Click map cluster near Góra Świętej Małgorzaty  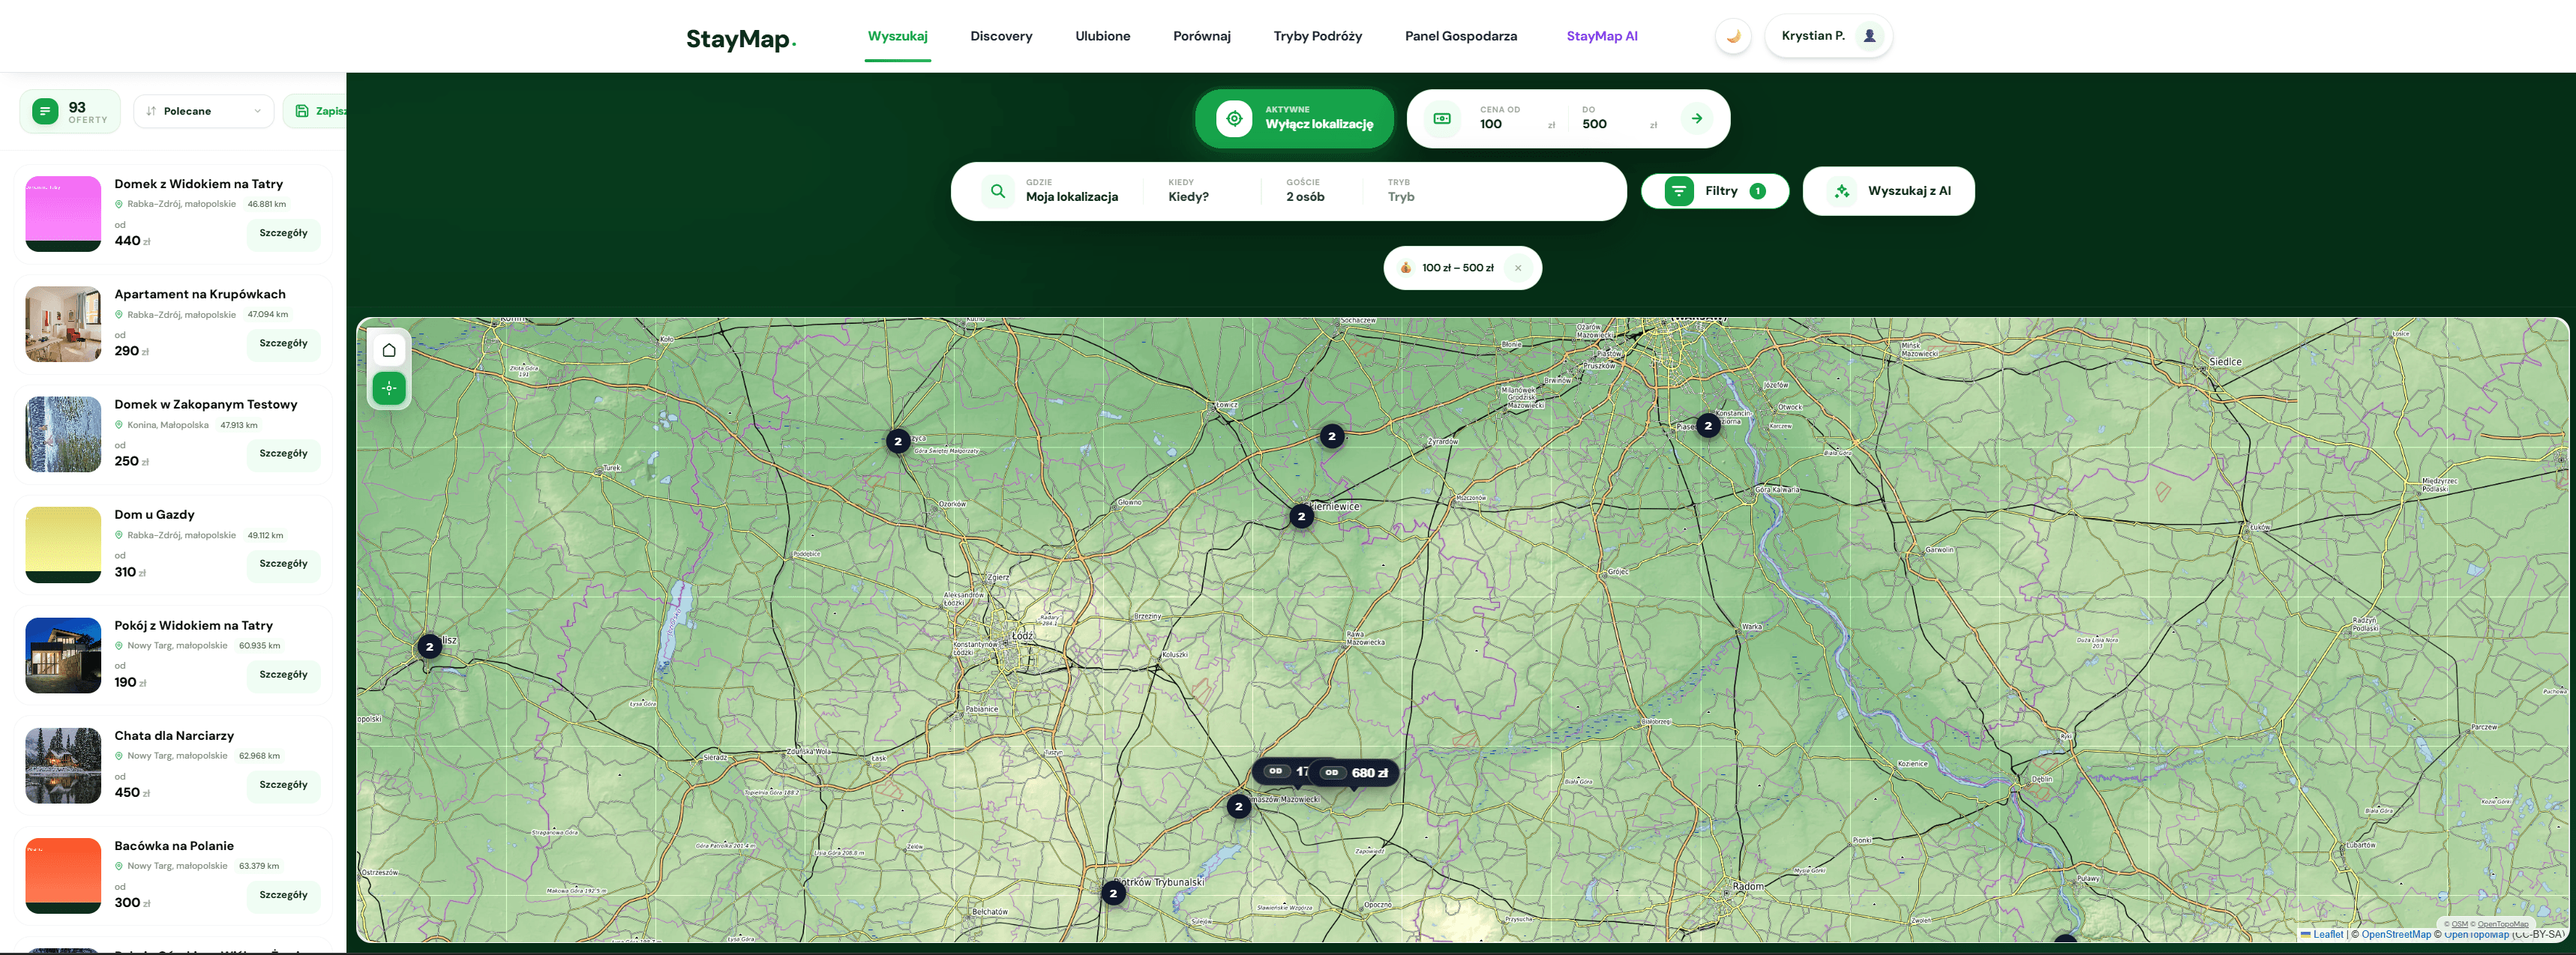coord(898,441)
